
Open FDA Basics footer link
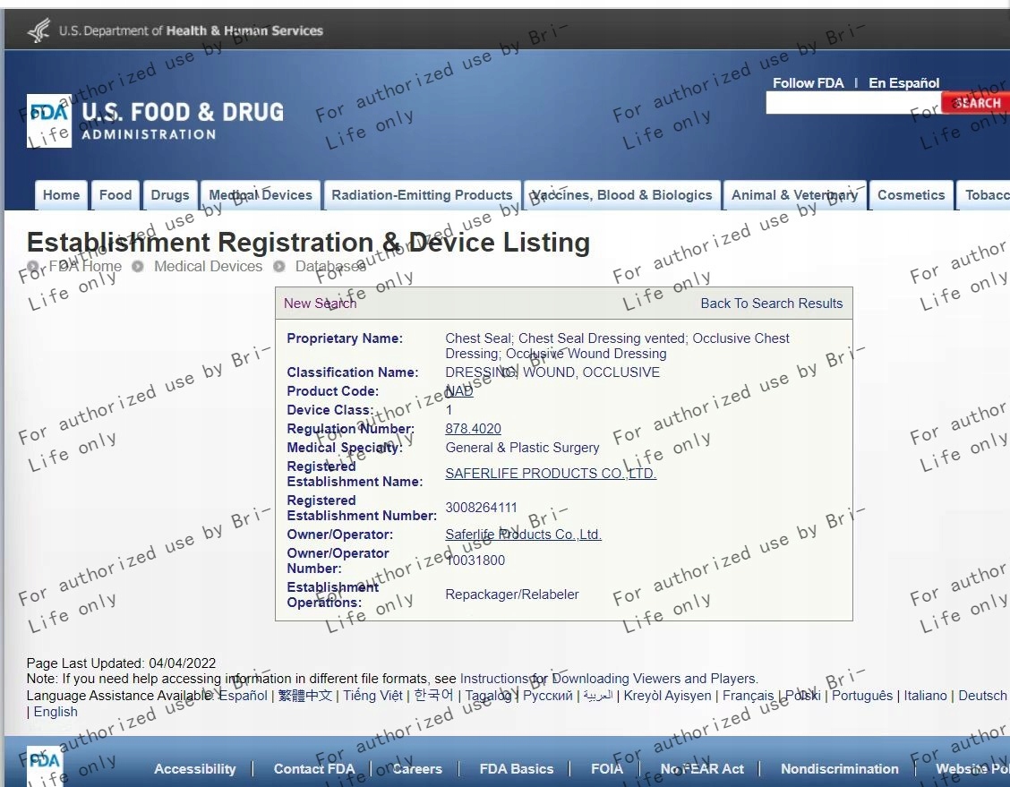pyautogui.click(x=517, y=769)
